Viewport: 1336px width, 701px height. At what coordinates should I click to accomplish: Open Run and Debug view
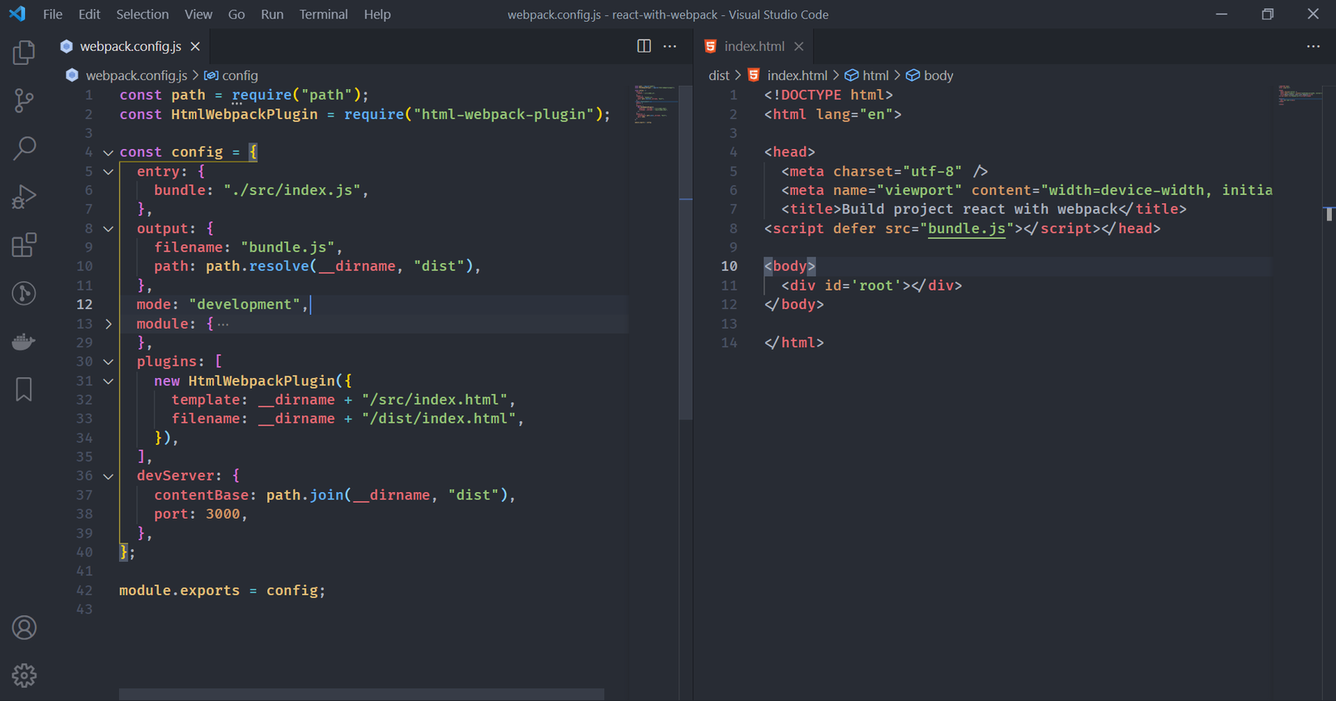[24, 197]
